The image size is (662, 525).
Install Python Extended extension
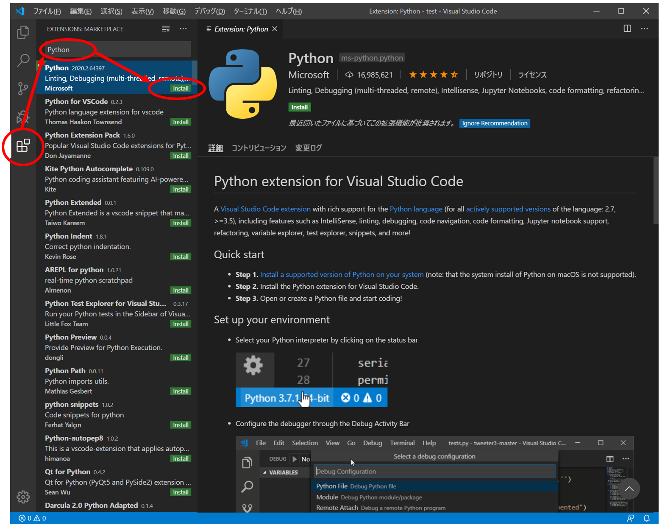pyautogui.click(x=181, y=223)
